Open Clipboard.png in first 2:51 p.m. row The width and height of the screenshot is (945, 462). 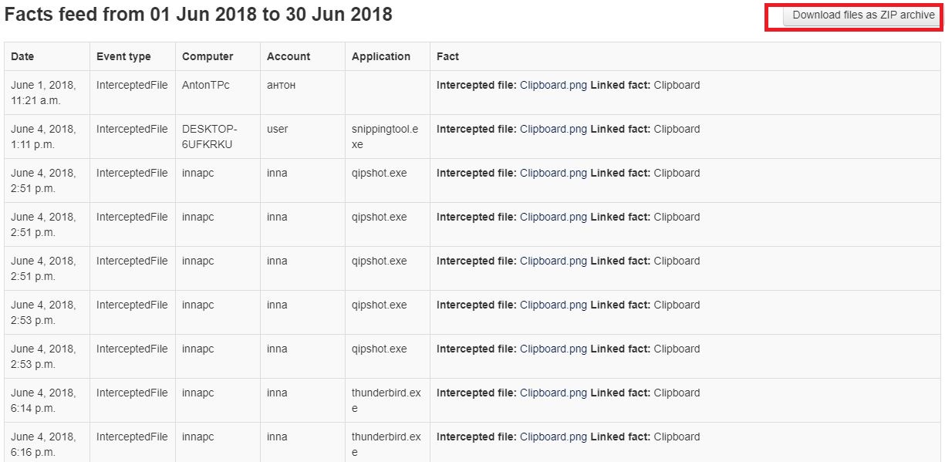(553, 174)
